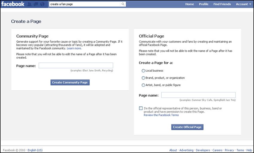Click the 'Create a Page for a:' label
Viewport: 254px width, 153px height.
pyautogui.click(x=156, y=63)
